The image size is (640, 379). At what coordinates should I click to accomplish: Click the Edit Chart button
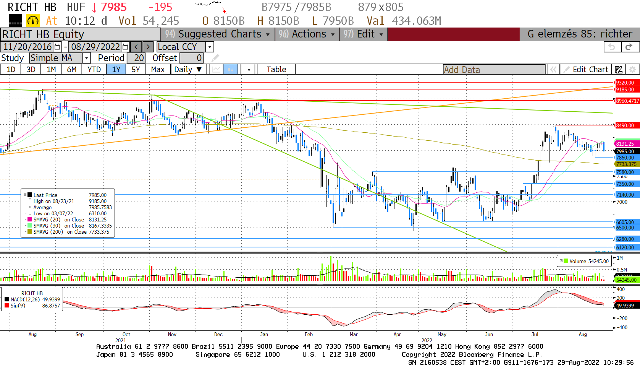(x=586, y=70)
